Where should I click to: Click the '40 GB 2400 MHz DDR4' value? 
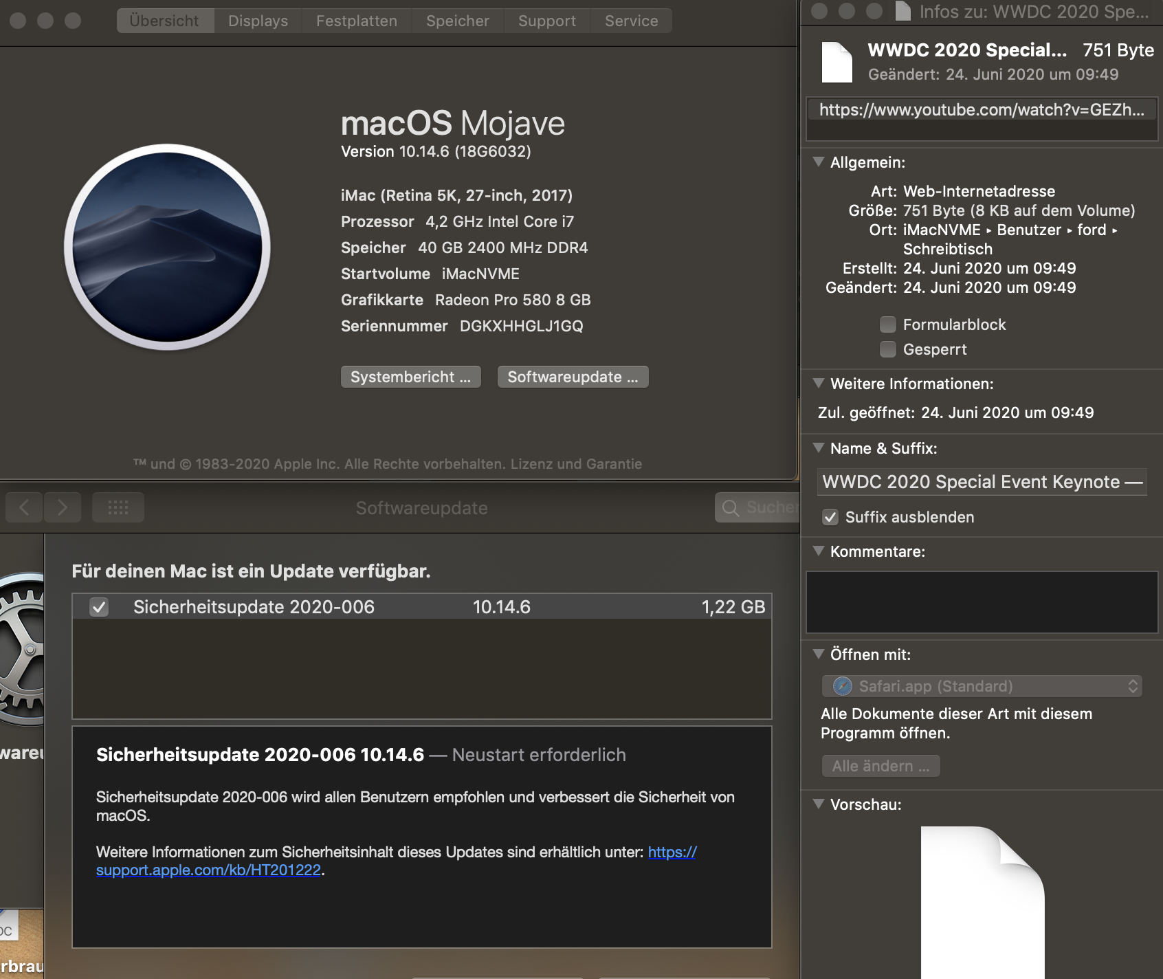click(x=503, y=247)
